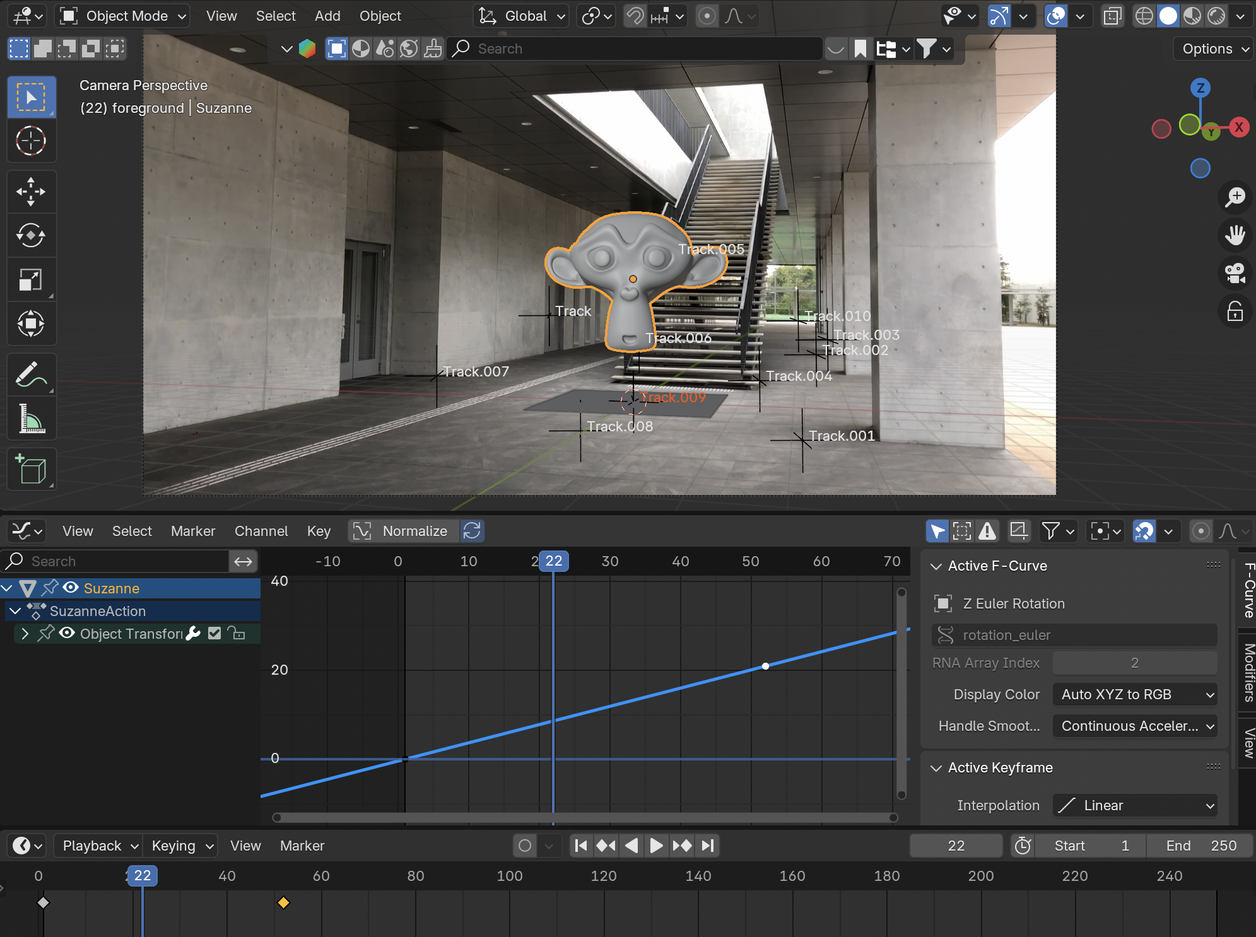Screen dimensions: 1256x937
Task: Open the Options button in the viewport
Action: [1214, 49]
